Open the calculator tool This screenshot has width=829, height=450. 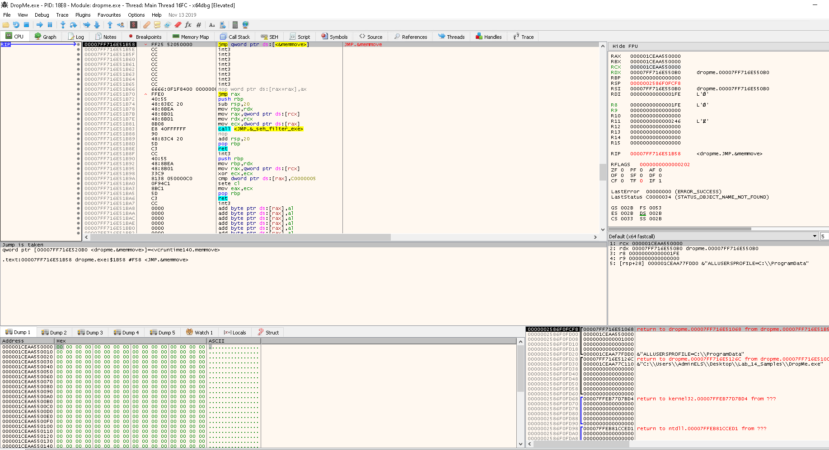point(235,25)
